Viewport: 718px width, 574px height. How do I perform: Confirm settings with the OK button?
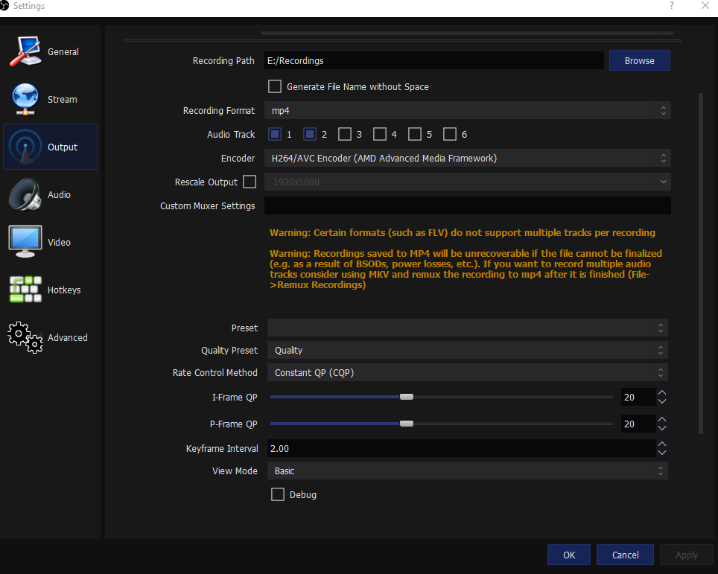pyautogui.click(x=569, y=555)
